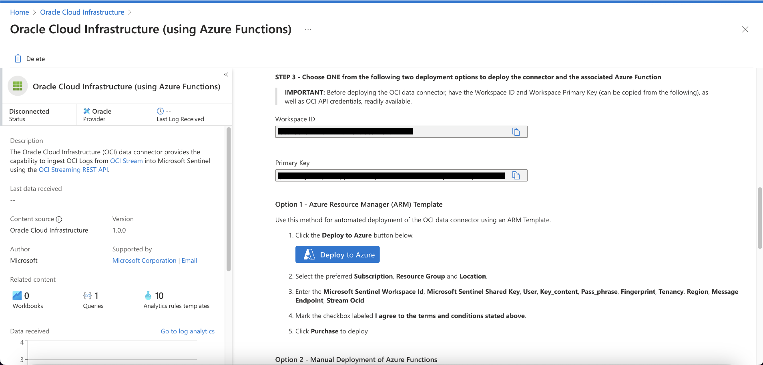Copy the Primary Key value
The width and height of the screenshot is (763, 365).
[x=516, y=175]
